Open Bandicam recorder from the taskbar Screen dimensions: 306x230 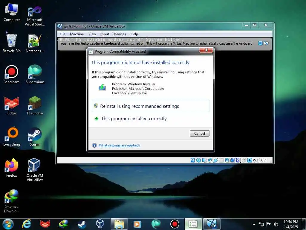[175, 224]
